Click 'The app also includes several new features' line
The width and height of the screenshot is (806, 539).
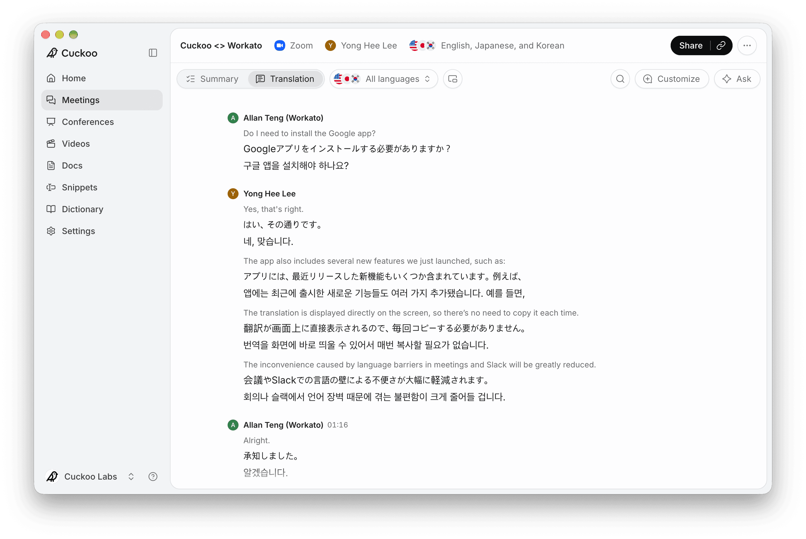[x=374, y=261]
